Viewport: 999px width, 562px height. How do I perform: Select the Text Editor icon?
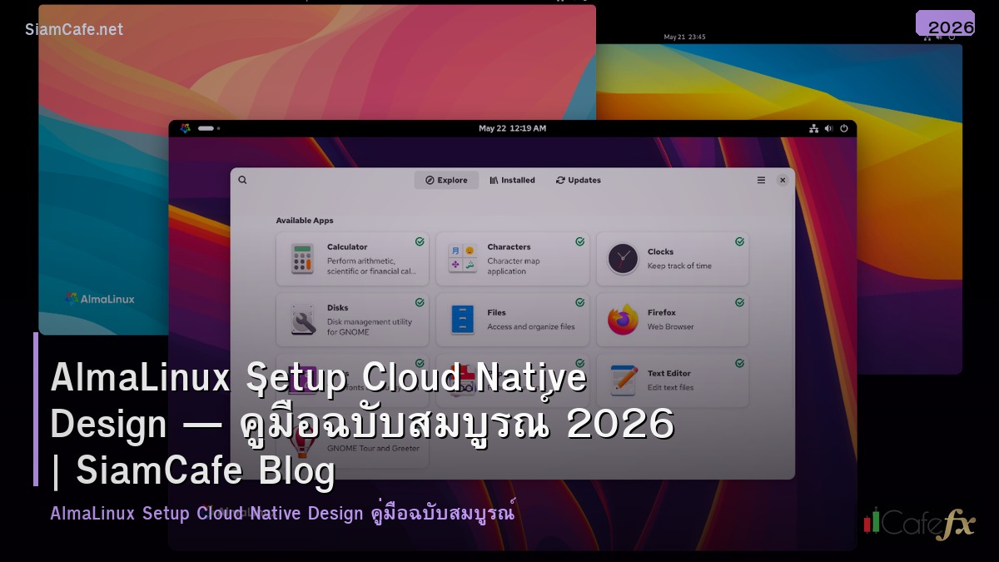(622, 380)
